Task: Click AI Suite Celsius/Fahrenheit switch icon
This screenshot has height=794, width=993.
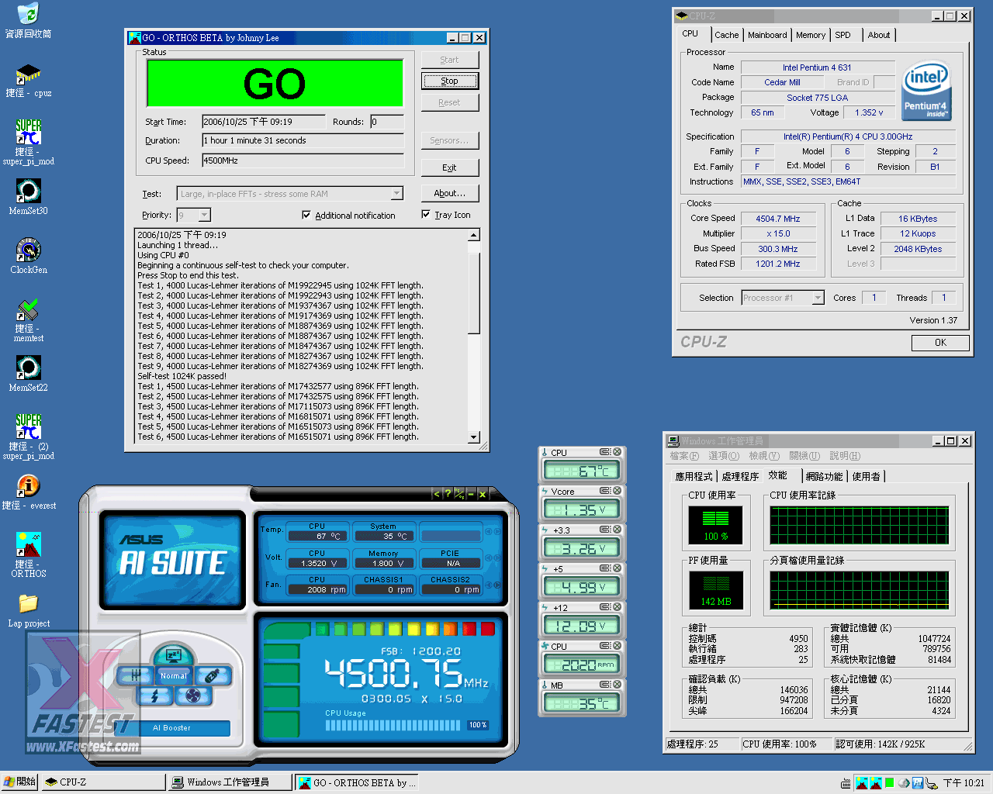Action: pos(459,494)
